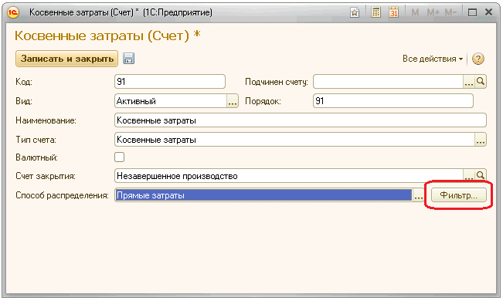Click the M- memory button
This screenshot has width=503, height=301.
[450, 12]
